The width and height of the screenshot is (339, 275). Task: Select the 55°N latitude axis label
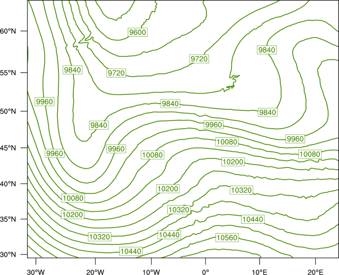point(8,73)
